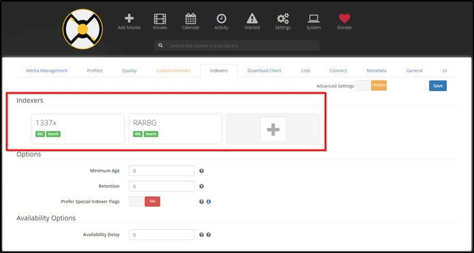The width and height of the screenshot is (474, 253).
Task: Click Prefer Special Indexer Flags help icon
Action: 202,202
